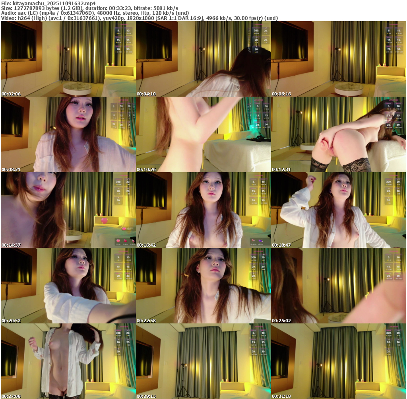407x399 pixels.
Task: Click the Size and duration info line
Action: pos(89,8)
